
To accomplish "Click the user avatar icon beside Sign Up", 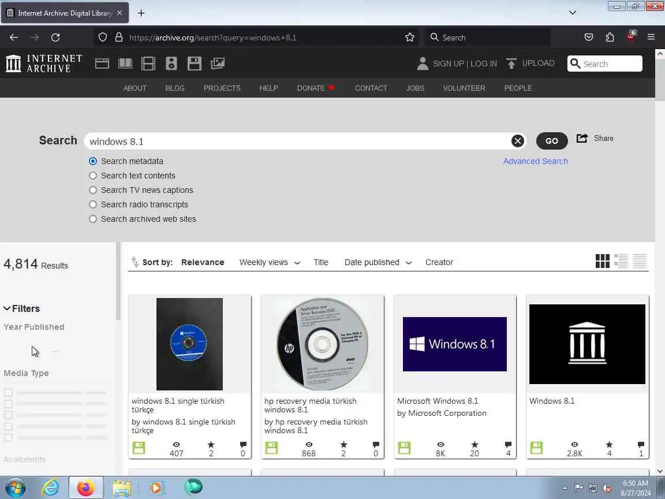I will [x=423, y=64].
